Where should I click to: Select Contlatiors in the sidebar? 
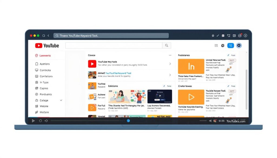coord(46,76)
